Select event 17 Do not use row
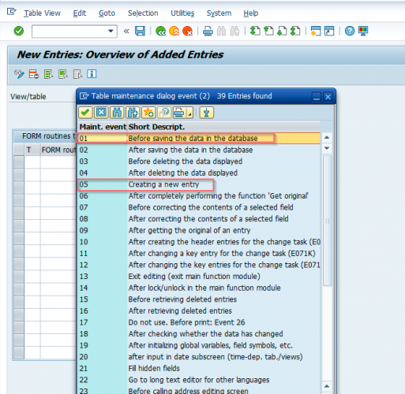 tap(199, 322)
